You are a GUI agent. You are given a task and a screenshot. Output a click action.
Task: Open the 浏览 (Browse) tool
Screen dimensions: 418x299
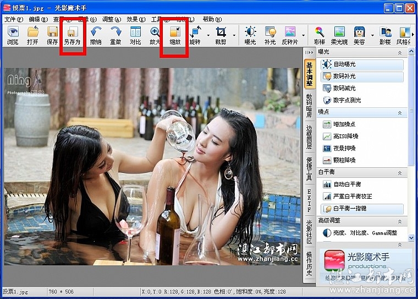pyautogui.click(x=13, y=34)
